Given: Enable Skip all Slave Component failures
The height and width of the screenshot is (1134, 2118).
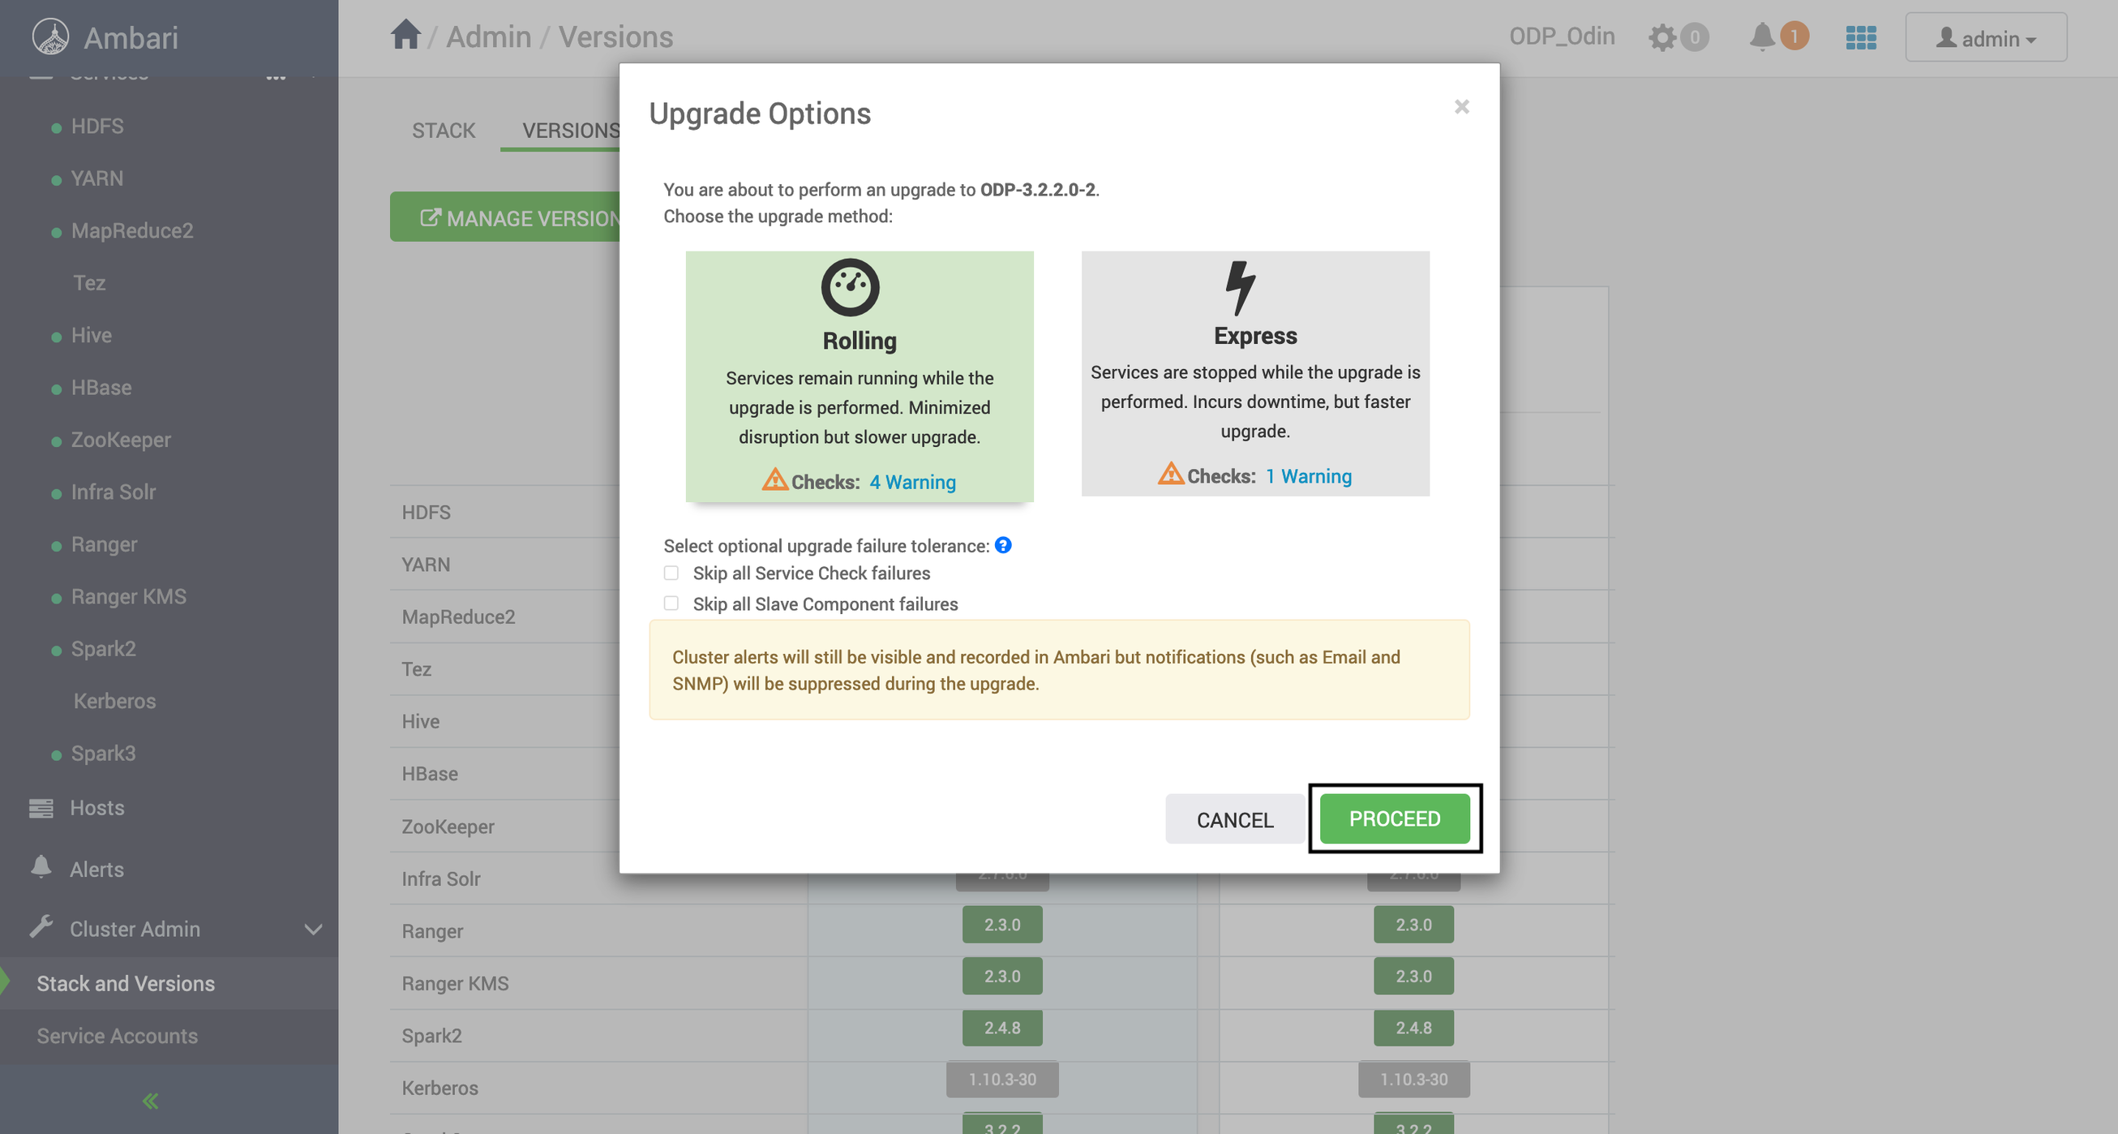Looking at the screenshot, I should coord(671,604).
